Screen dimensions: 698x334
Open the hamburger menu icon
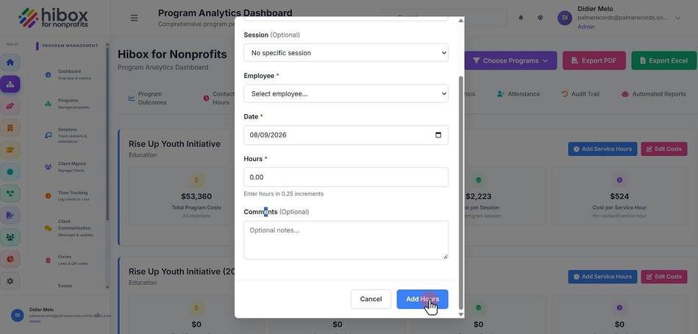(134, 18)
